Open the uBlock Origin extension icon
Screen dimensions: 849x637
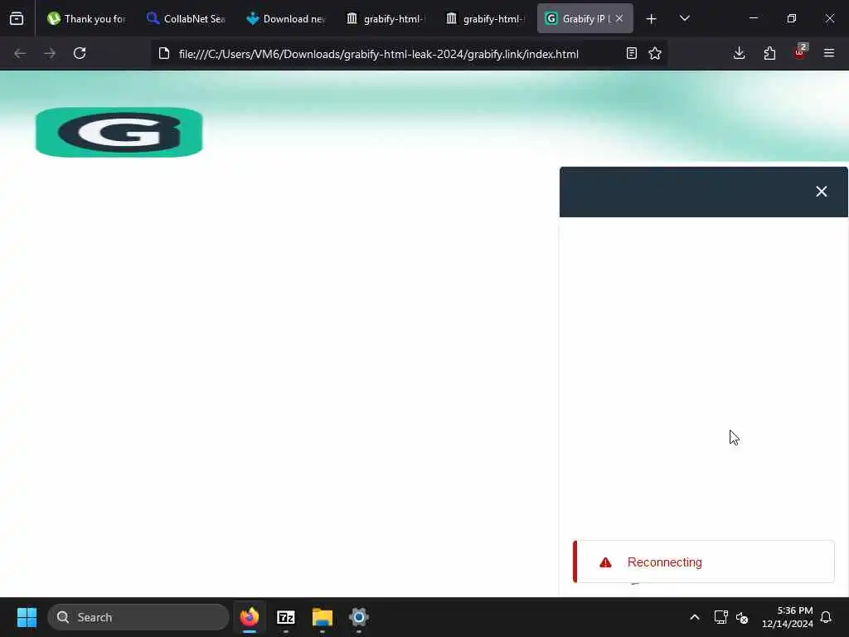tap(800, 52)
